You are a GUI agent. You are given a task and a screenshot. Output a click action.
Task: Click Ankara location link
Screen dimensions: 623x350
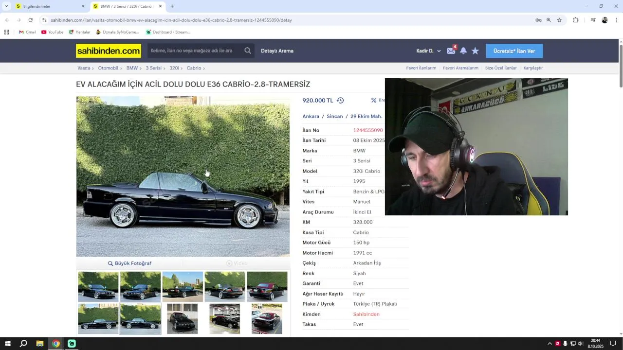[311, 116]
